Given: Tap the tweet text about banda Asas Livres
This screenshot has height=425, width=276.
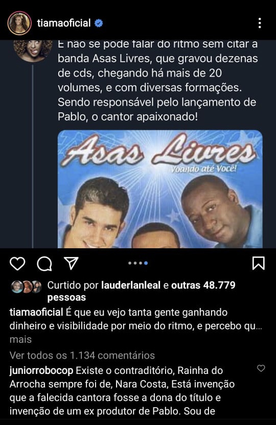Looking at the screenshot, I should [157, 81].
